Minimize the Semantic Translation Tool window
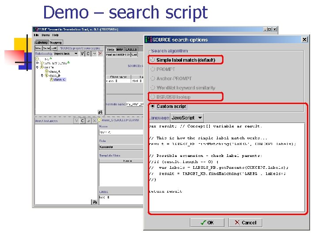This screenshot has height=238, width=318. click(265, 29)
